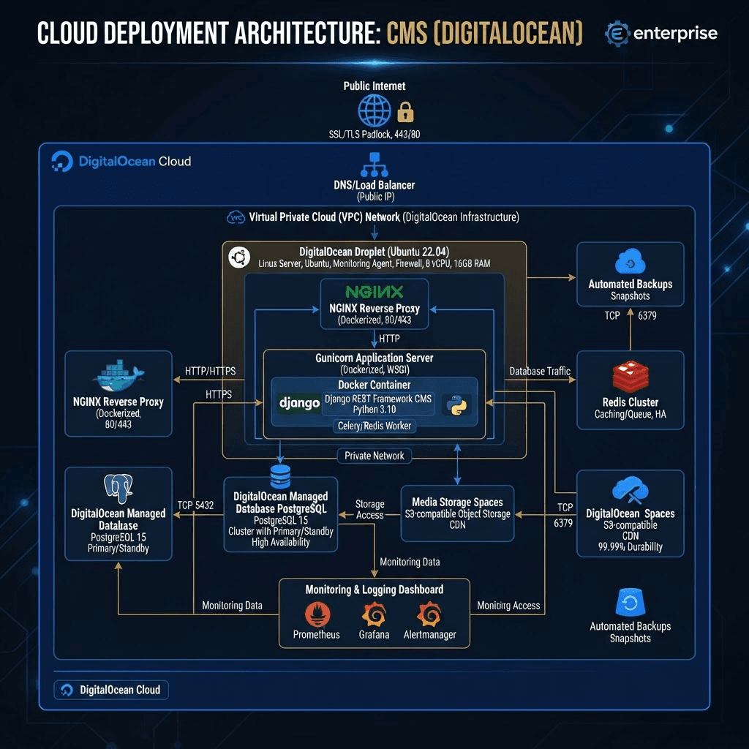Click the PostgreSQL elephant icon
Viewport: 749px width, 749px height.
[x=118, y=489]
